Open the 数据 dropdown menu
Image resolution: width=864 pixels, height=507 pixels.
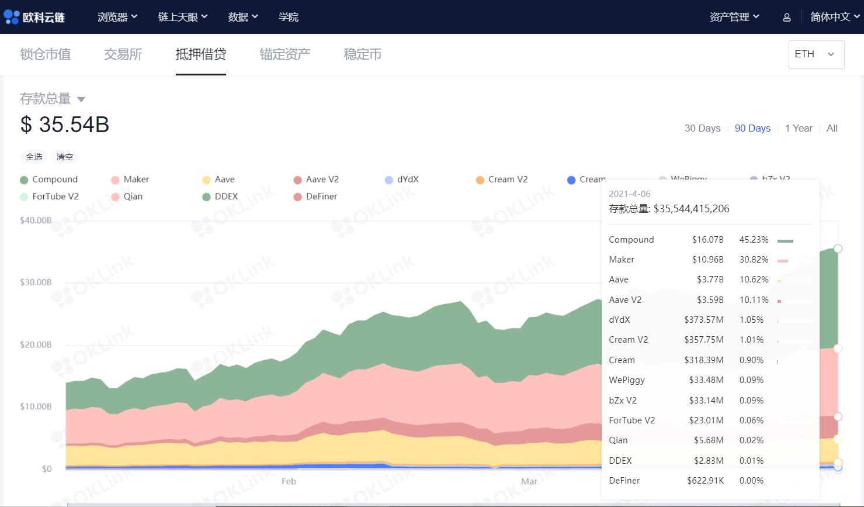[243, 17]
